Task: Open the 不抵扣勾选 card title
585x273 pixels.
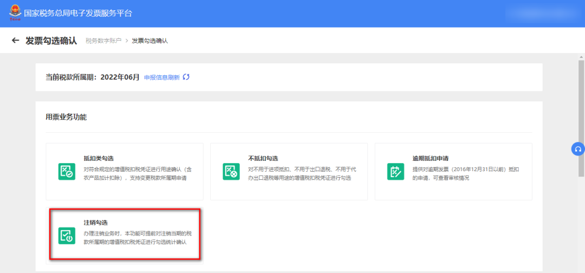Action: pyautogui.click(x=263, y=158)
